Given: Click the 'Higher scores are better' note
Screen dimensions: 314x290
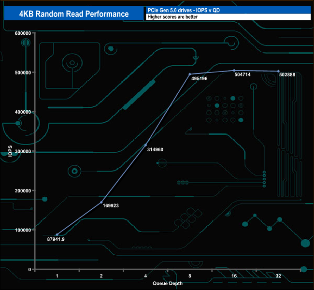Looking at the screenshot, I should (172, 17).
